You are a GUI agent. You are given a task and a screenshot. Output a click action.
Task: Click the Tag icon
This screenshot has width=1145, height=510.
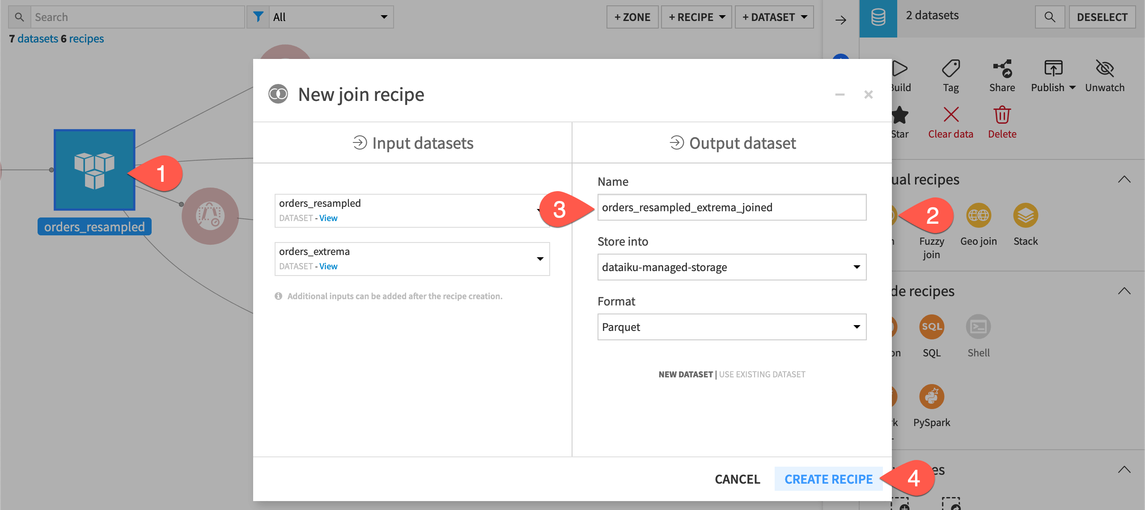click(x=951, y=69)
